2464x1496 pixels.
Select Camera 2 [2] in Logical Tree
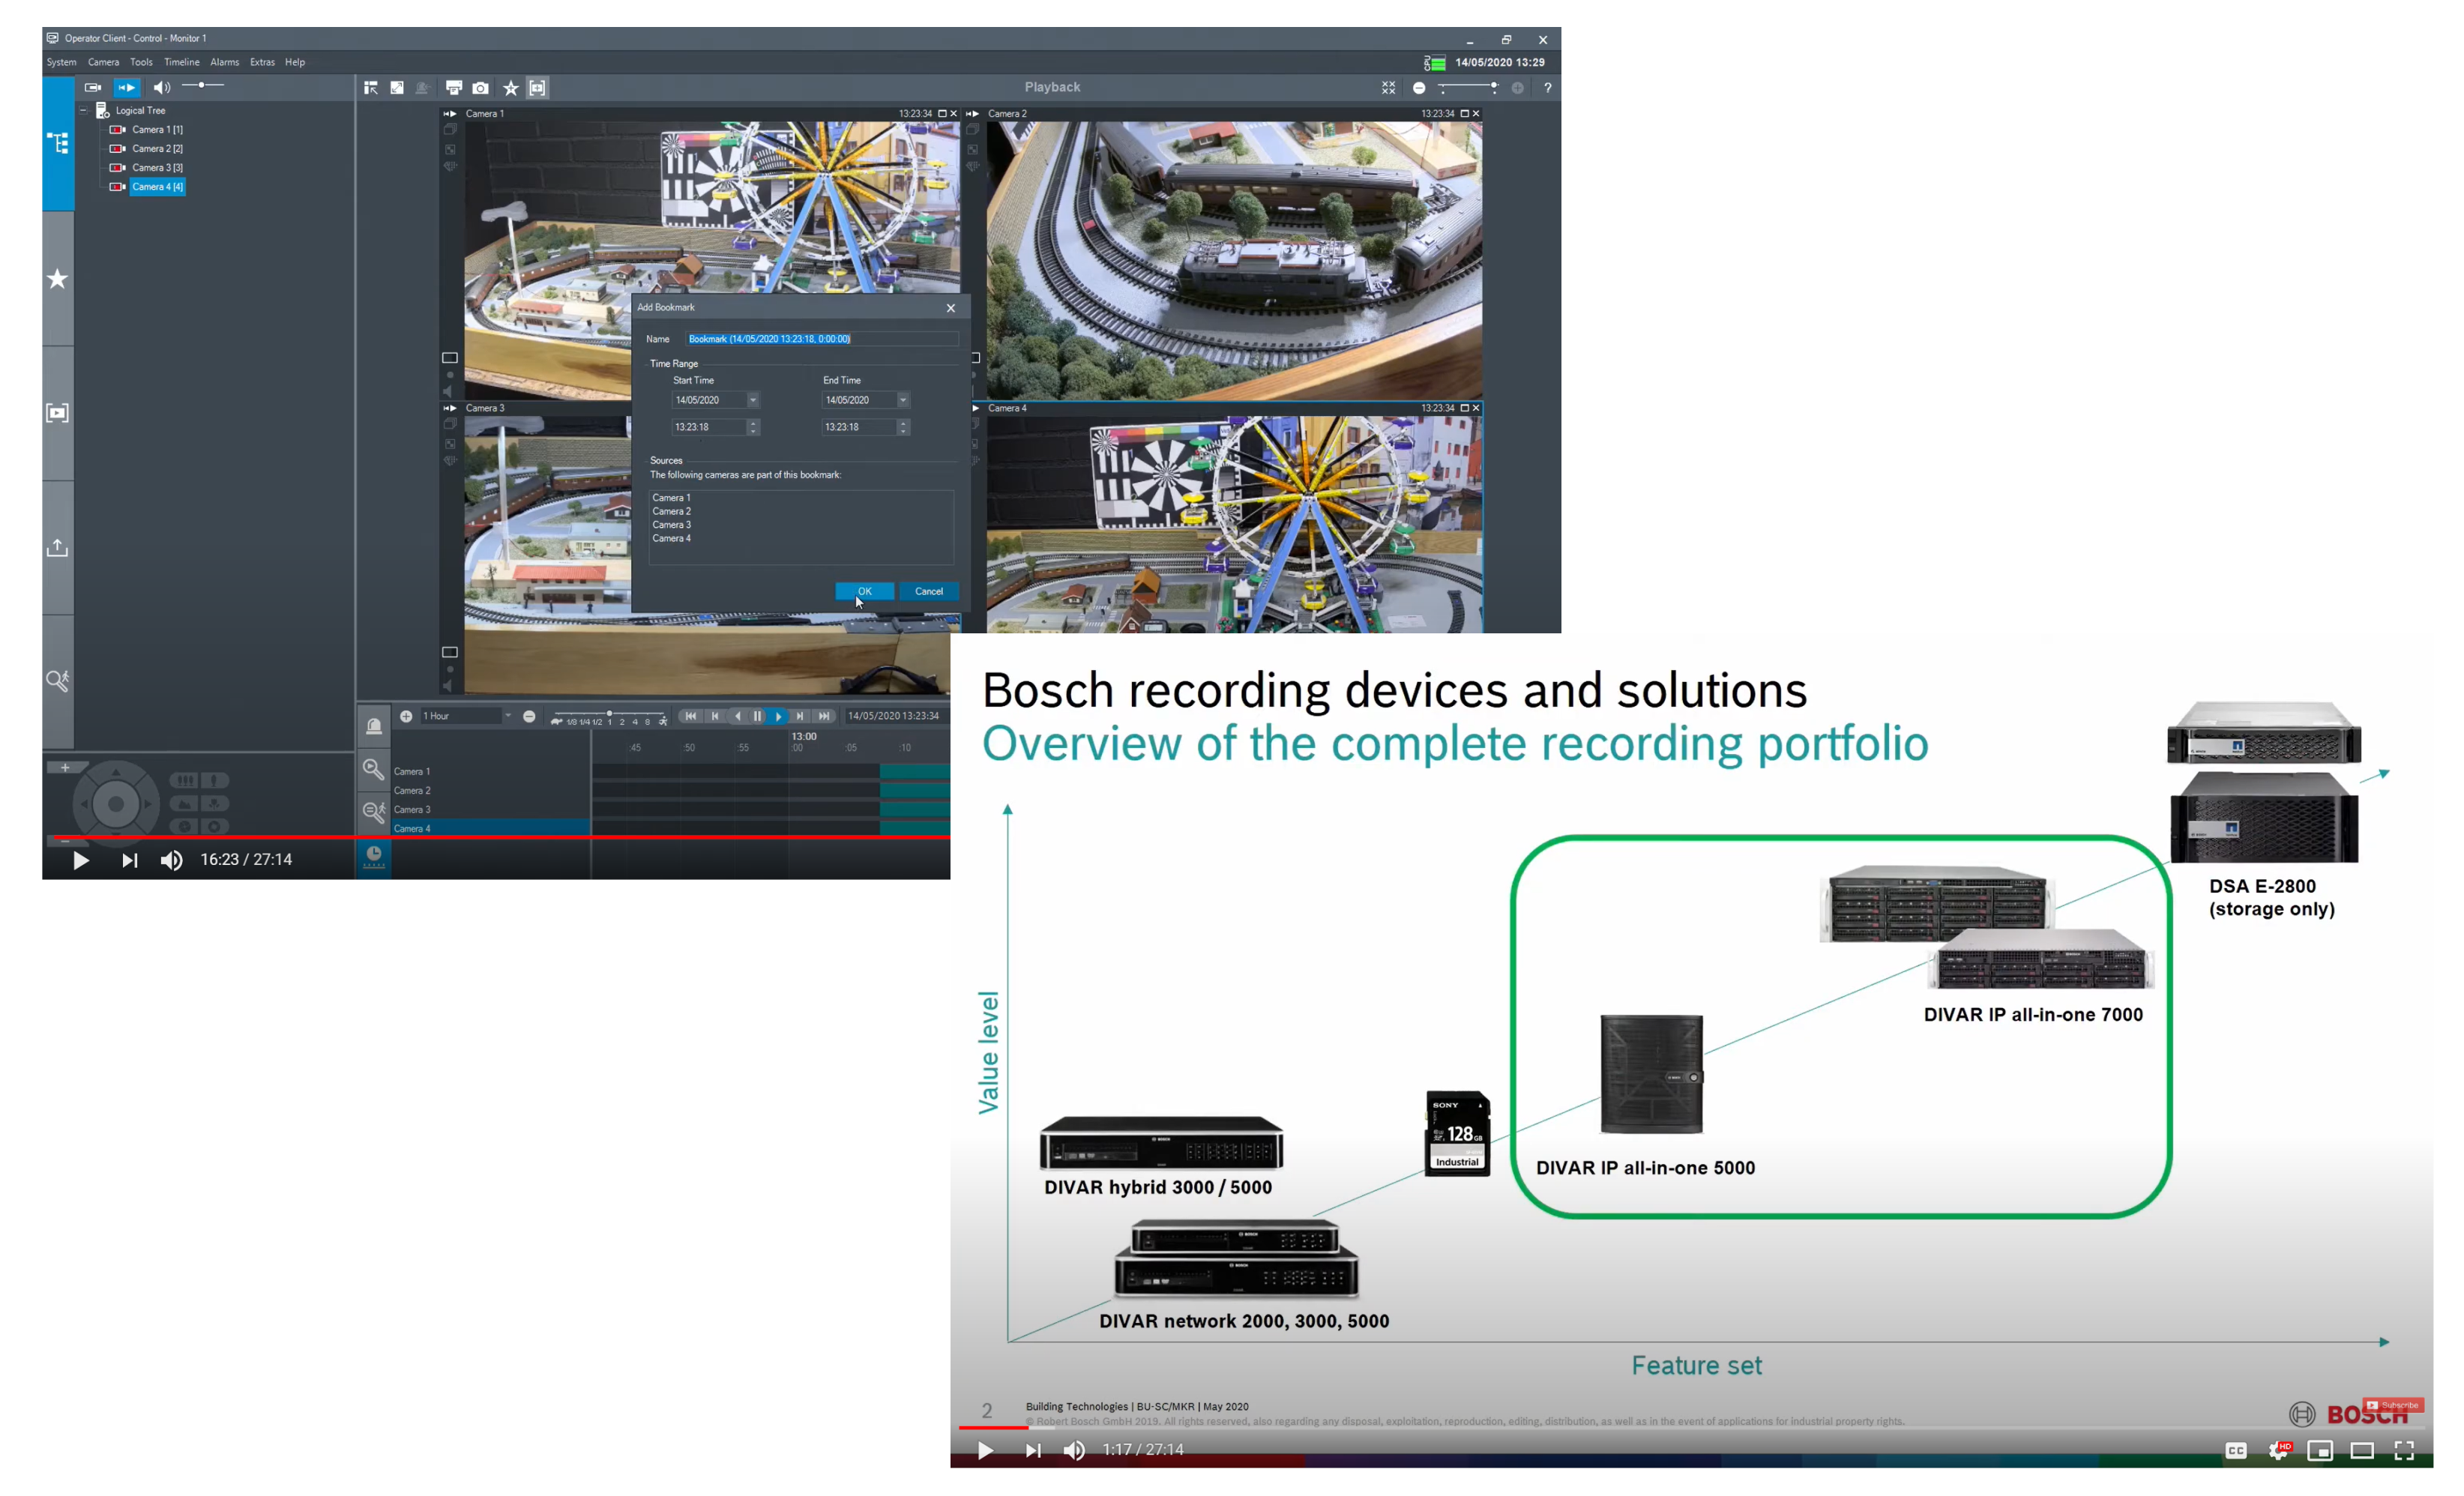(x=157, y=149)
